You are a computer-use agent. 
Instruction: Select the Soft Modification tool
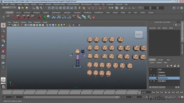[x=3, y=62]
